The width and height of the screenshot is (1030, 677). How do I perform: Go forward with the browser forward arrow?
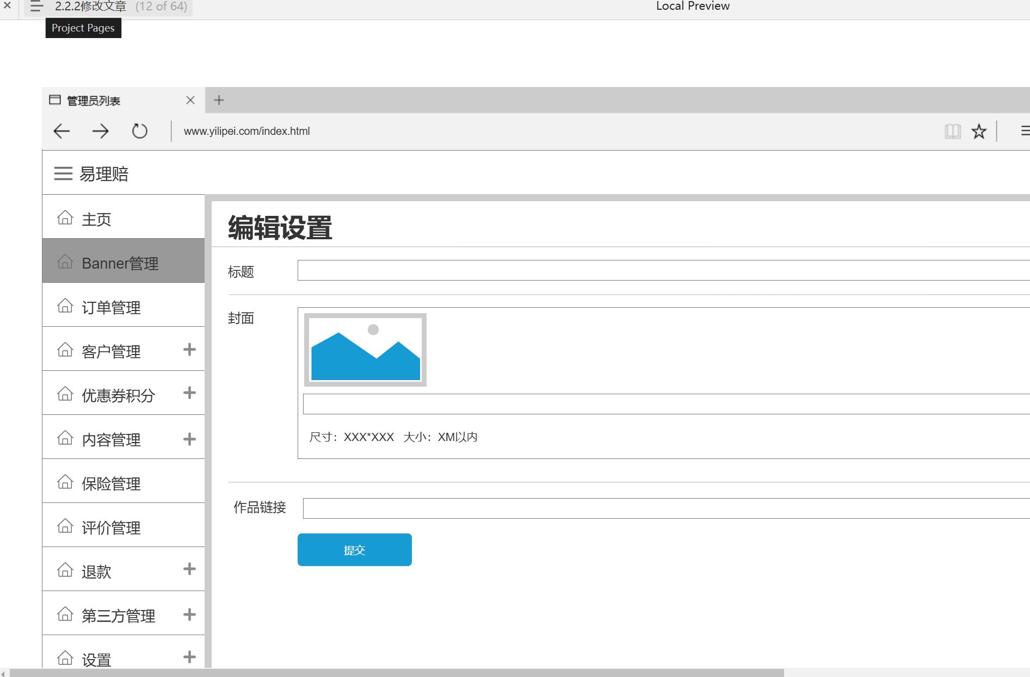(101, 131)
